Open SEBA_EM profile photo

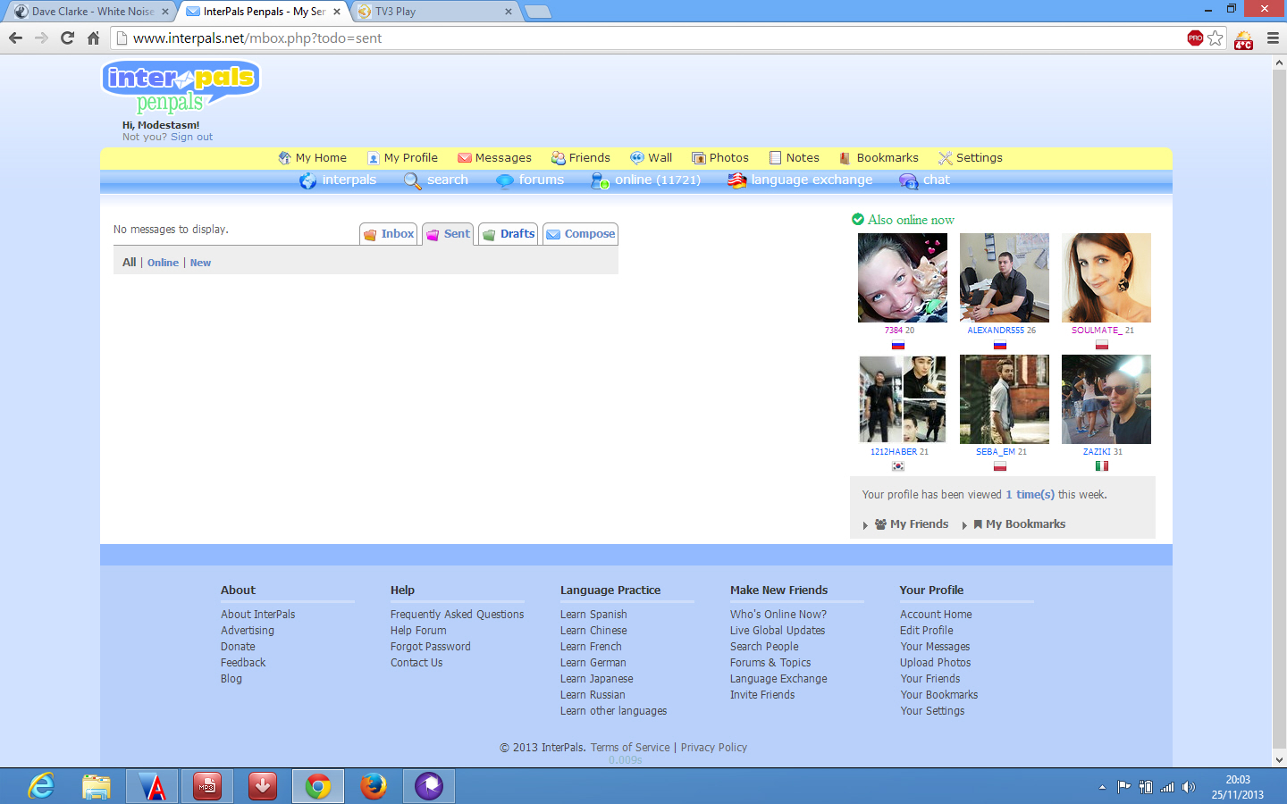(1005, 399)
